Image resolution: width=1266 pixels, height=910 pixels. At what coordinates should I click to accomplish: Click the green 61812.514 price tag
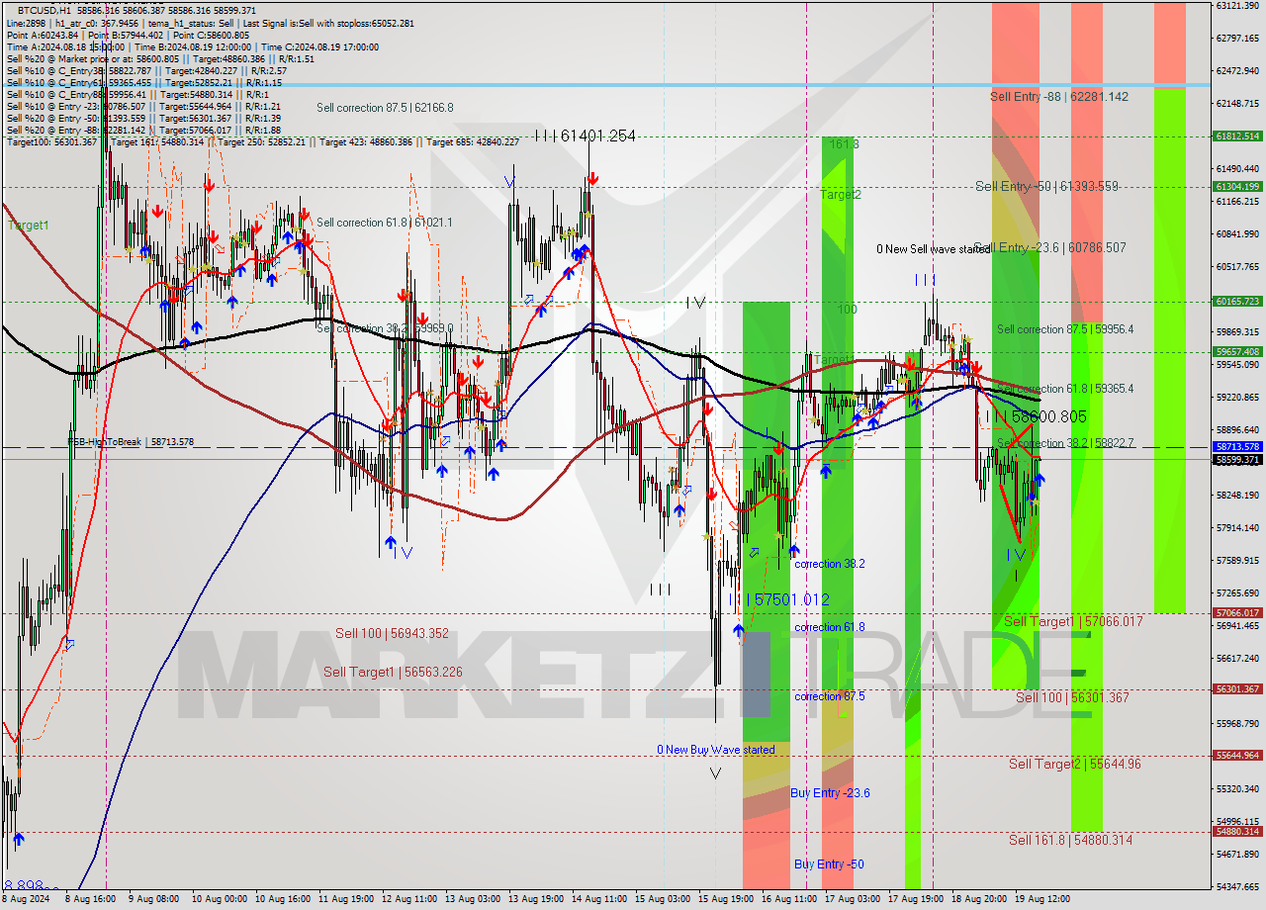tap(1237, 136)
